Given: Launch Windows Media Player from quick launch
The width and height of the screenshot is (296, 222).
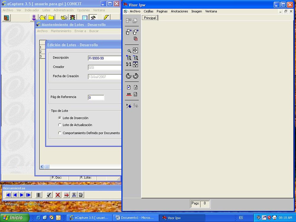Looking at the screenshot, I should click(x=52, y=218).
